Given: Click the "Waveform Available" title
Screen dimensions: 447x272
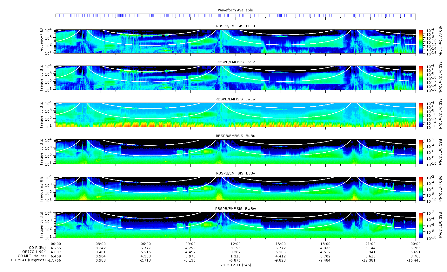Looking at the screenshot, I should pyautogui.click(x=235, y=10).
